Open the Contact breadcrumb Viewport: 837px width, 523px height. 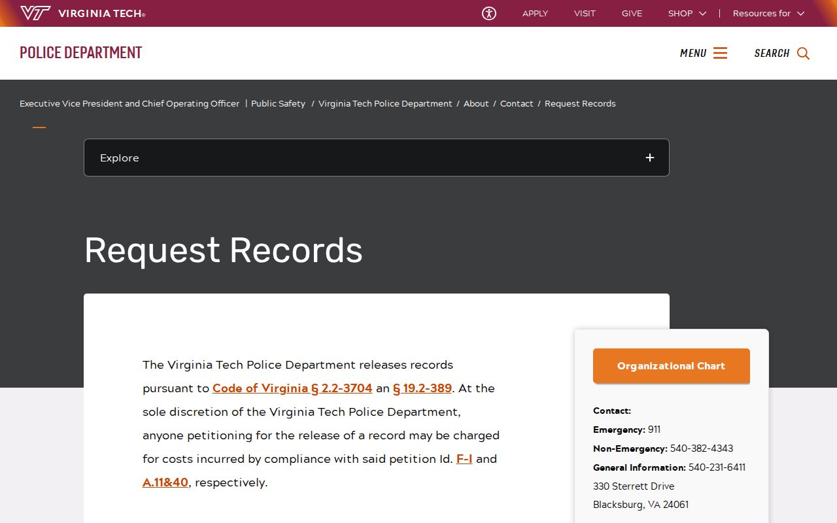[517, 103]
